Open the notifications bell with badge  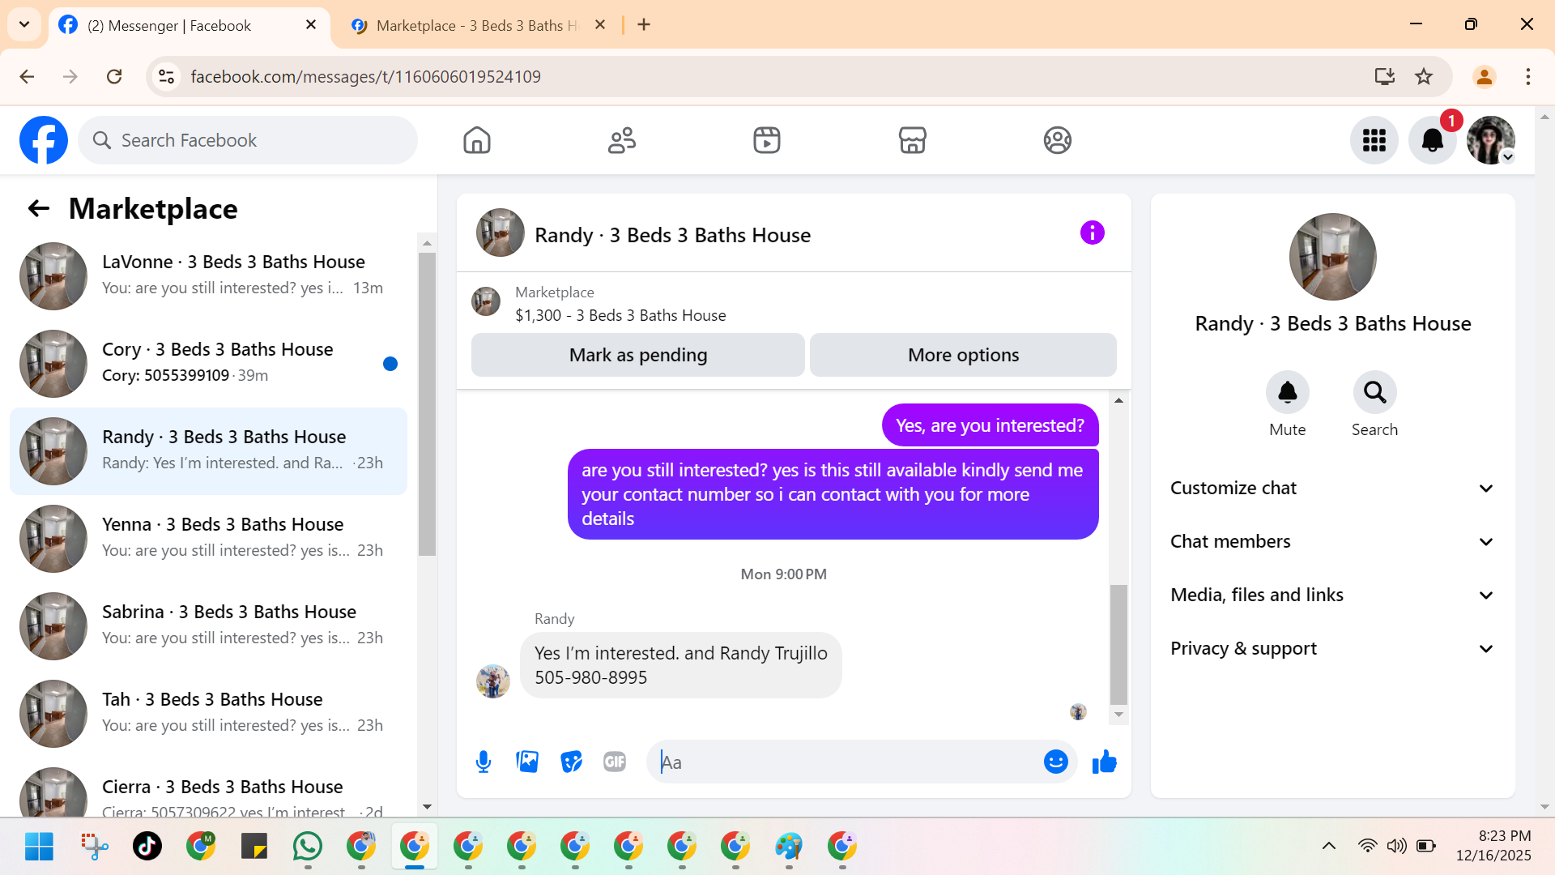(1433, 140)
